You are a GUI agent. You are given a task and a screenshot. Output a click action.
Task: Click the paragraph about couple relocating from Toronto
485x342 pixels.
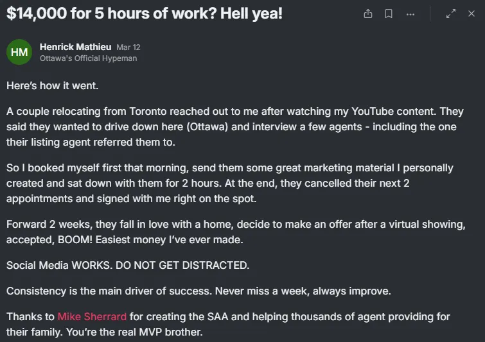[x=235, y=126]
